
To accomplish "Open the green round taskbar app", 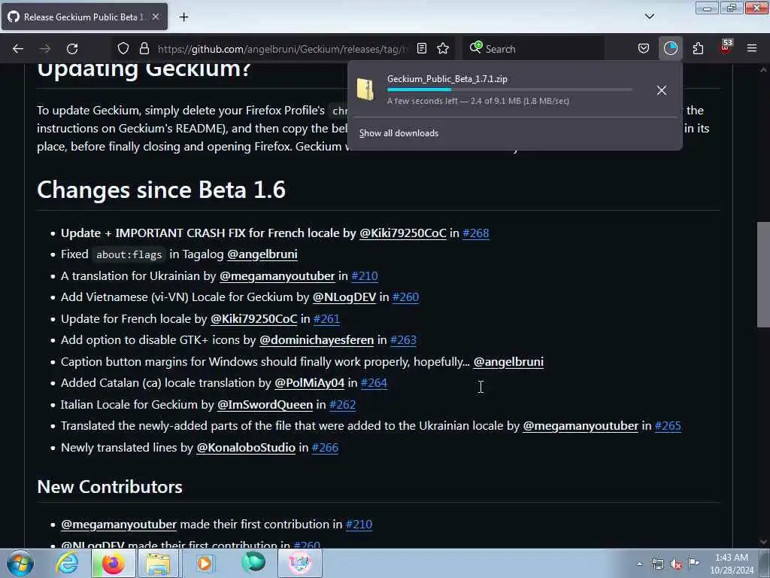I will click(x=253, y=563).
